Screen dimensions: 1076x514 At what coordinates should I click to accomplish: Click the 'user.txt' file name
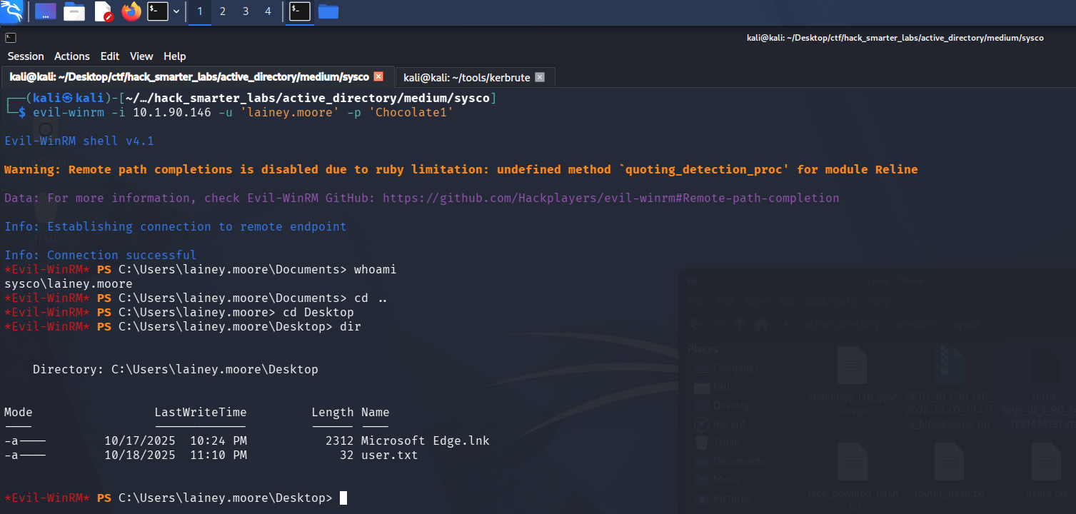pos(390,455)
